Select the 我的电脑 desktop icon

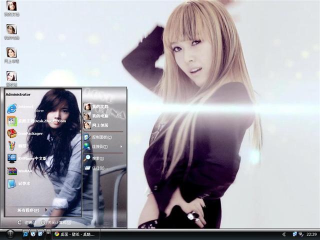(x=11, y=32)
